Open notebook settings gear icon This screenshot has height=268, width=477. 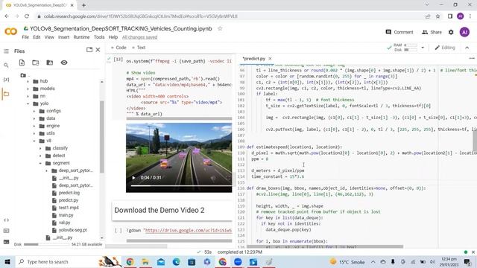tap(451, 32)
